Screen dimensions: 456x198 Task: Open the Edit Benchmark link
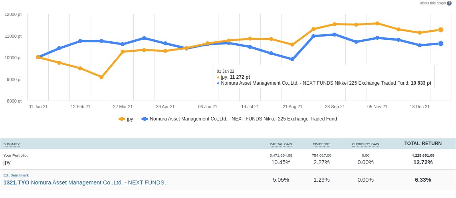tap(16, 175)
